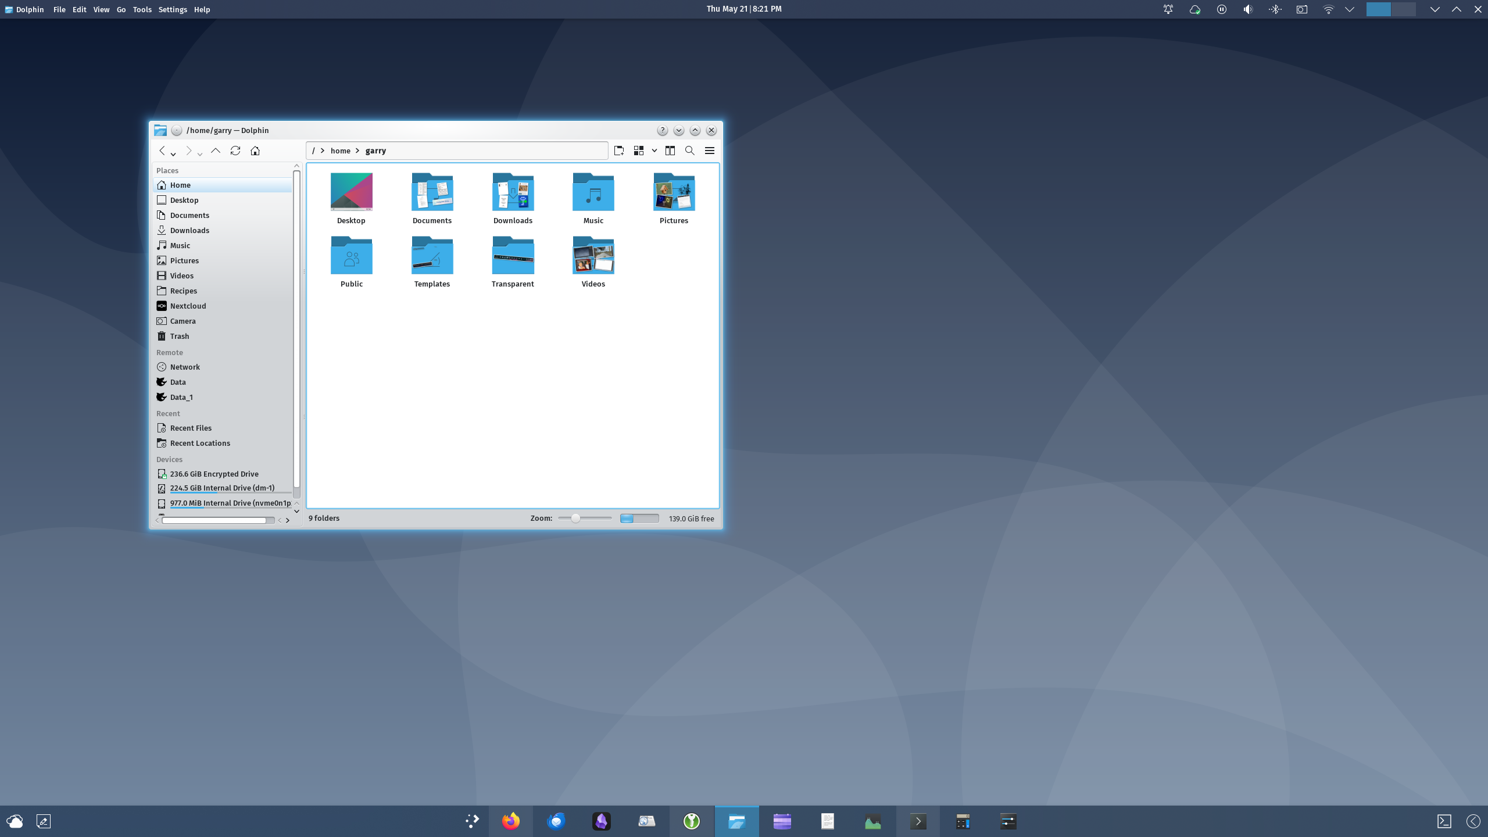Open the view mode dropdown arrow
This screenshot has height=837, width=1488.
(x=654, y=151)
